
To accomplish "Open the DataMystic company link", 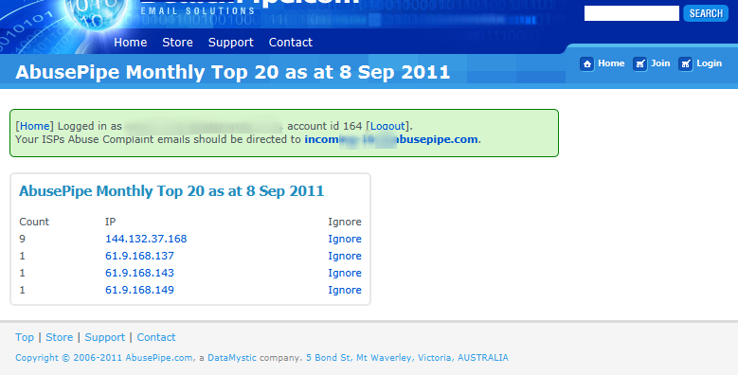I will coord(232,358).
